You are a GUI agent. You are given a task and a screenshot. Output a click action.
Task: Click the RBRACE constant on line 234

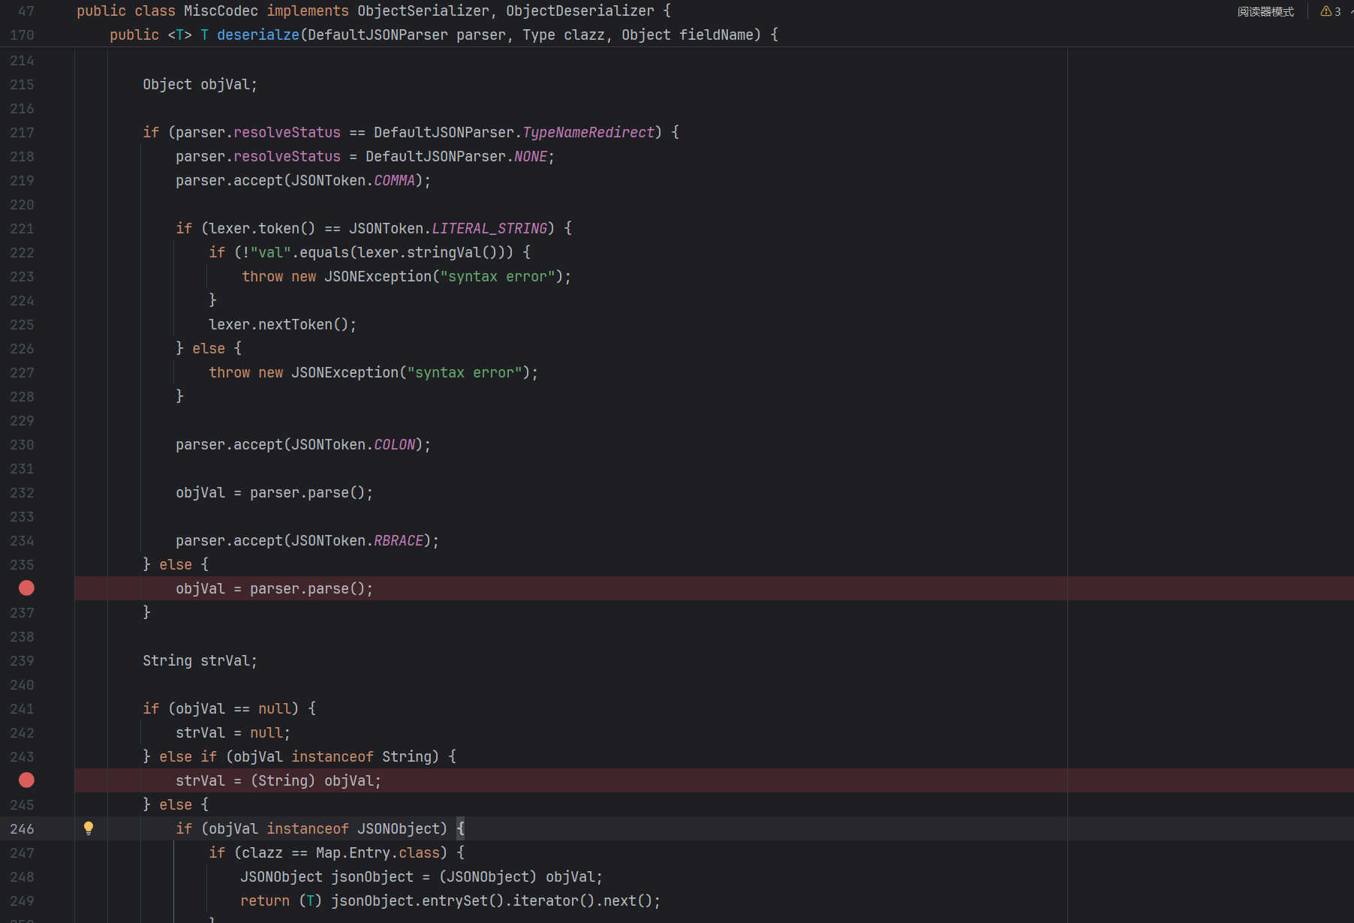coord(398,541)
